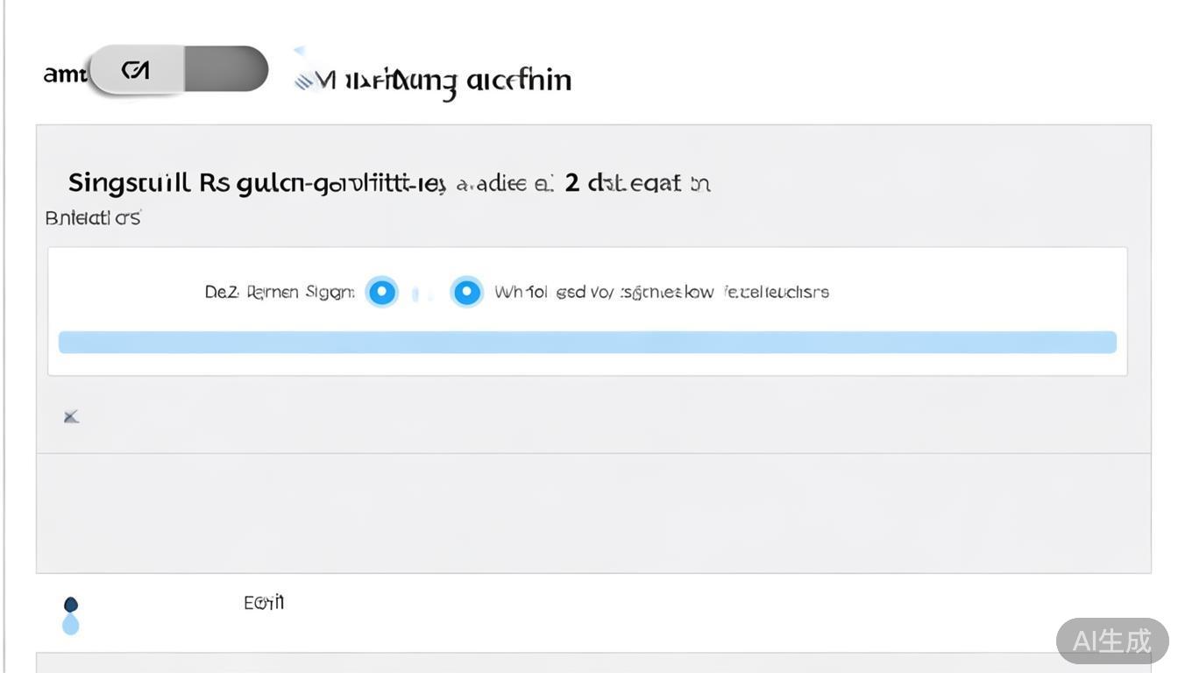Click the "amt" label beside the switch

[x=64, y=74]
